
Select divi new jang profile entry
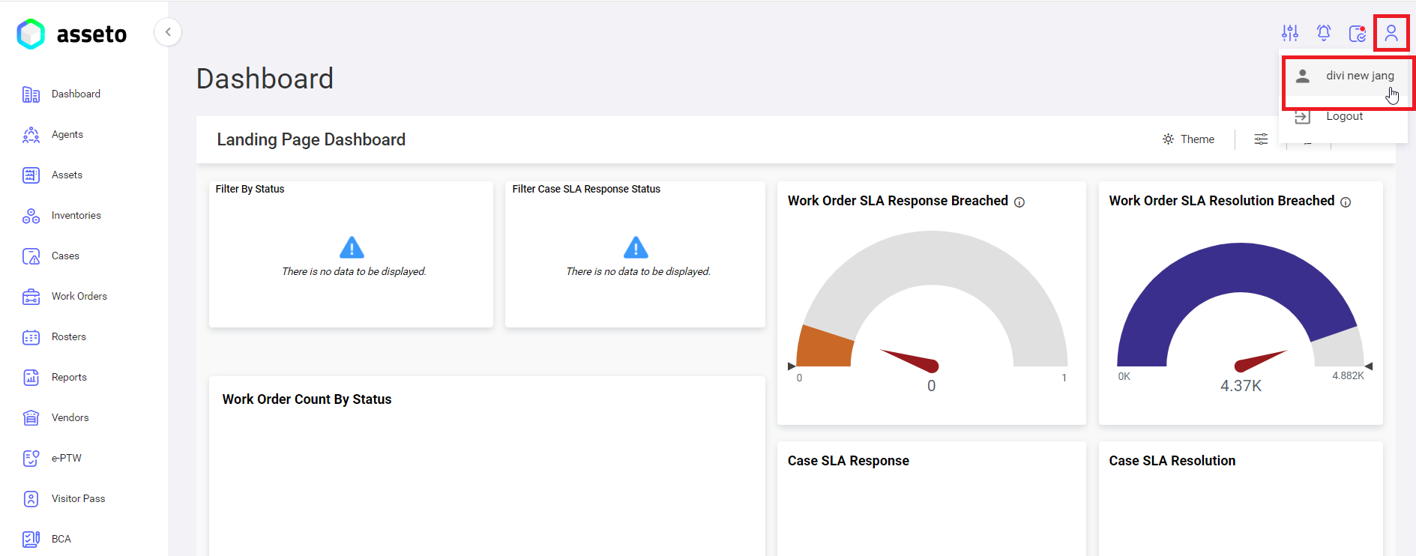tap(1348, 76)
